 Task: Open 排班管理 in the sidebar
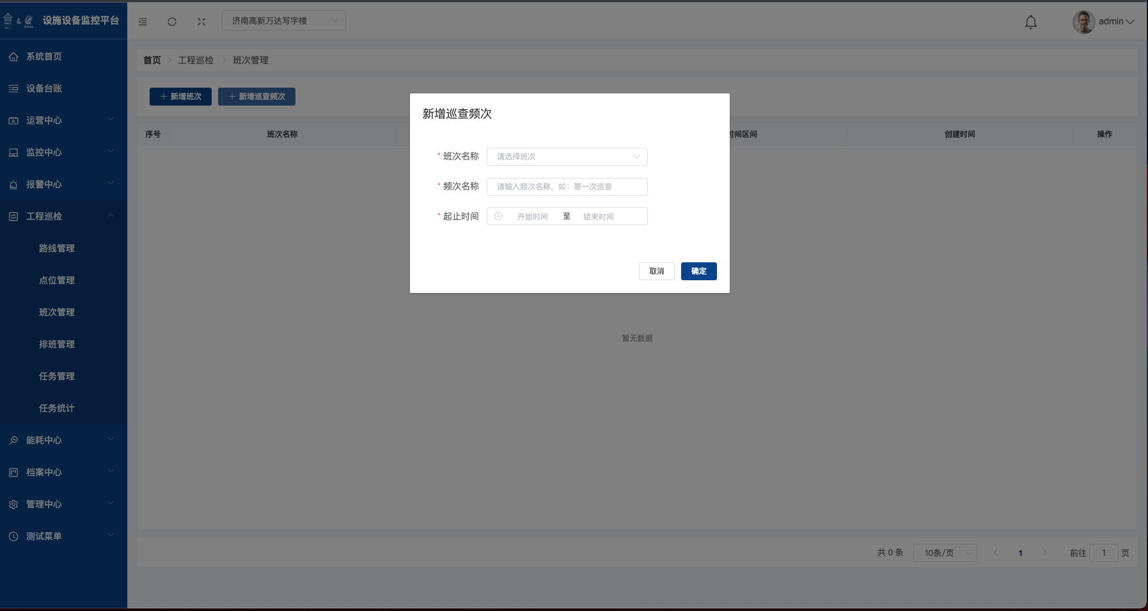(57, 344)
